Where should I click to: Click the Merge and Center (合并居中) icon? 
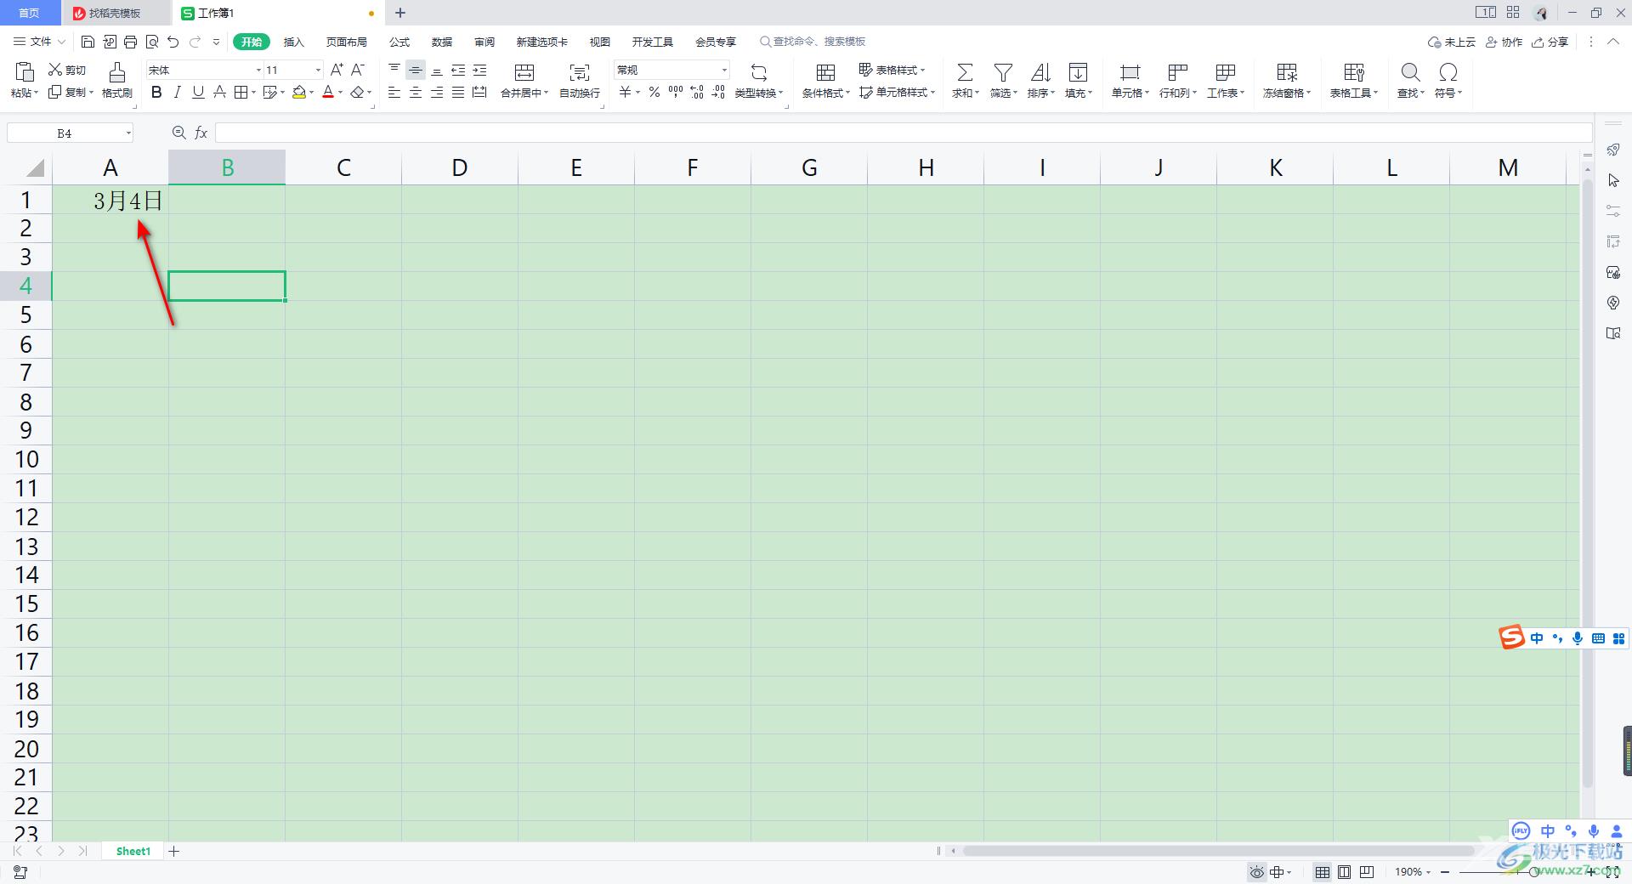coord(524,72)
